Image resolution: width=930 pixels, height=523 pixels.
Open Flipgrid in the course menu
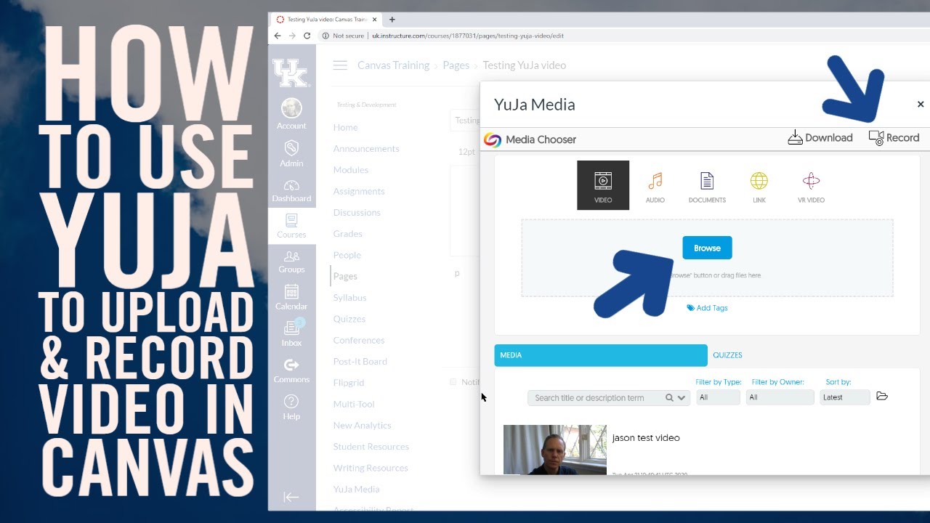tap(349, 383)
